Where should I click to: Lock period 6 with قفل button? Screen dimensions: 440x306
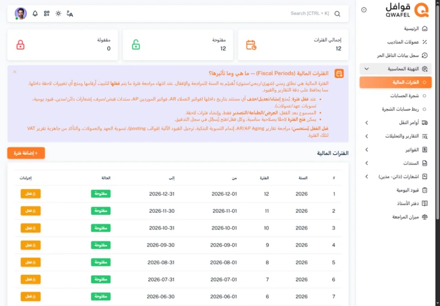coord(31,297)
